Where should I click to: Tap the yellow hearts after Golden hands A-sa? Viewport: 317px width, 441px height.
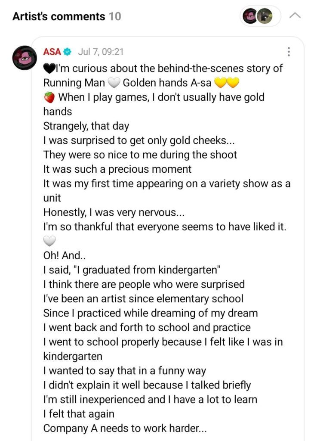pyautogui.click(x=227, y=83)
